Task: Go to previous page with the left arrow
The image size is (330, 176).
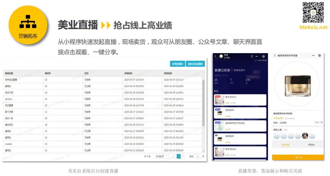Action: pyautogui.click(x=174, y=157)
